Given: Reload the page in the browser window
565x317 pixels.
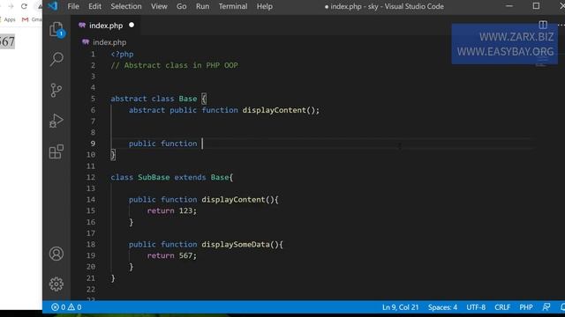Looking at the screenshot, I should pos(24,6).
